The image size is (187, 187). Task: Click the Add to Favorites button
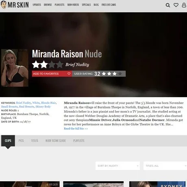[52, 74]
